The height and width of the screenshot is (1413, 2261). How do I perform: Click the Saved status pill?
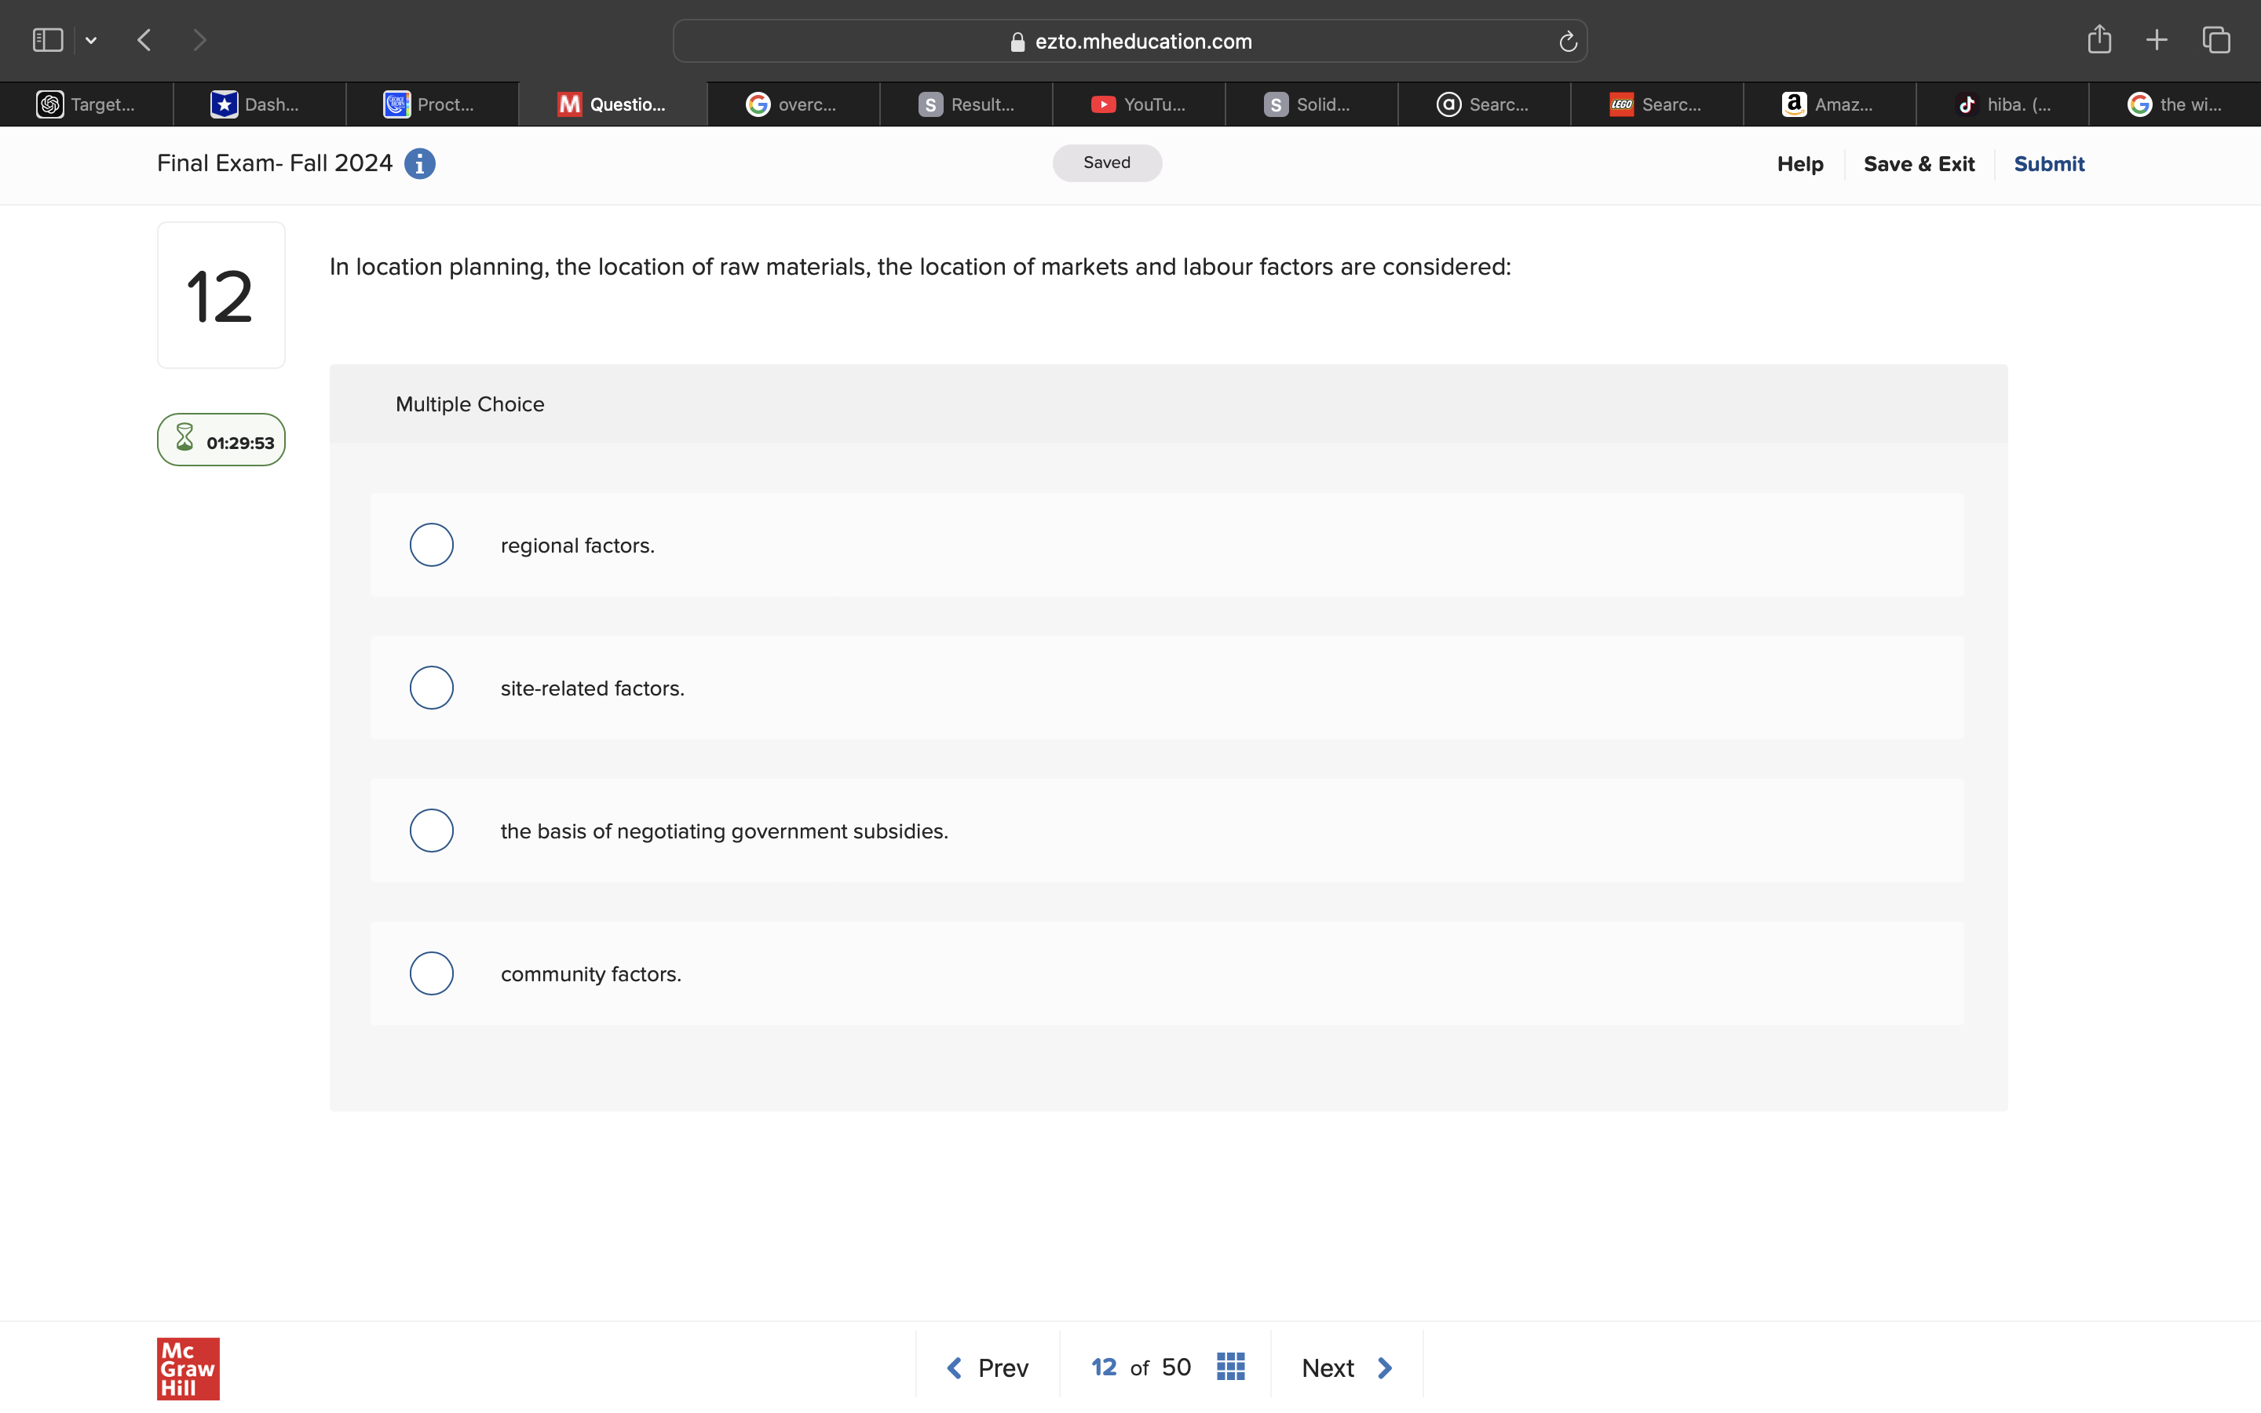coord(1106,162)
